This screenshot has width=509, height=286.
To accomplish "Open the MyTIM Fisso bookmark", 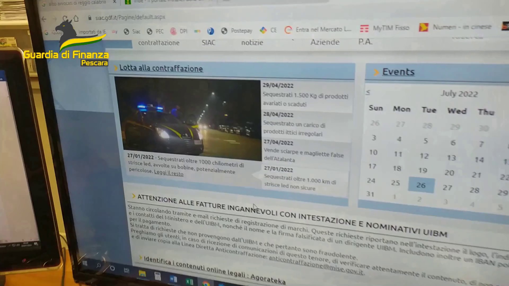I will [x=385, y=28].
